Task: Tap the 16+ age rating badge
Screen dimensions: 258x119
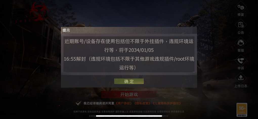Action: (x=242, y=110)
